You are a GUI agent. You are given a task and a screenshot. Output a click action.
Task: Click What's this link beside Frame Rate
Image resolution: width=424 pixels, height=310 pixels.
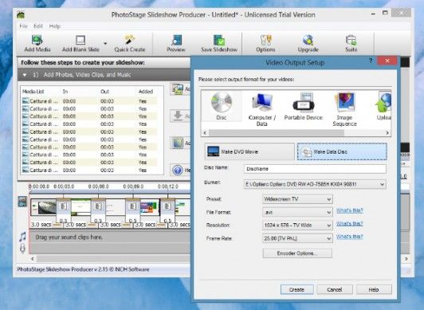click(349, 237)
